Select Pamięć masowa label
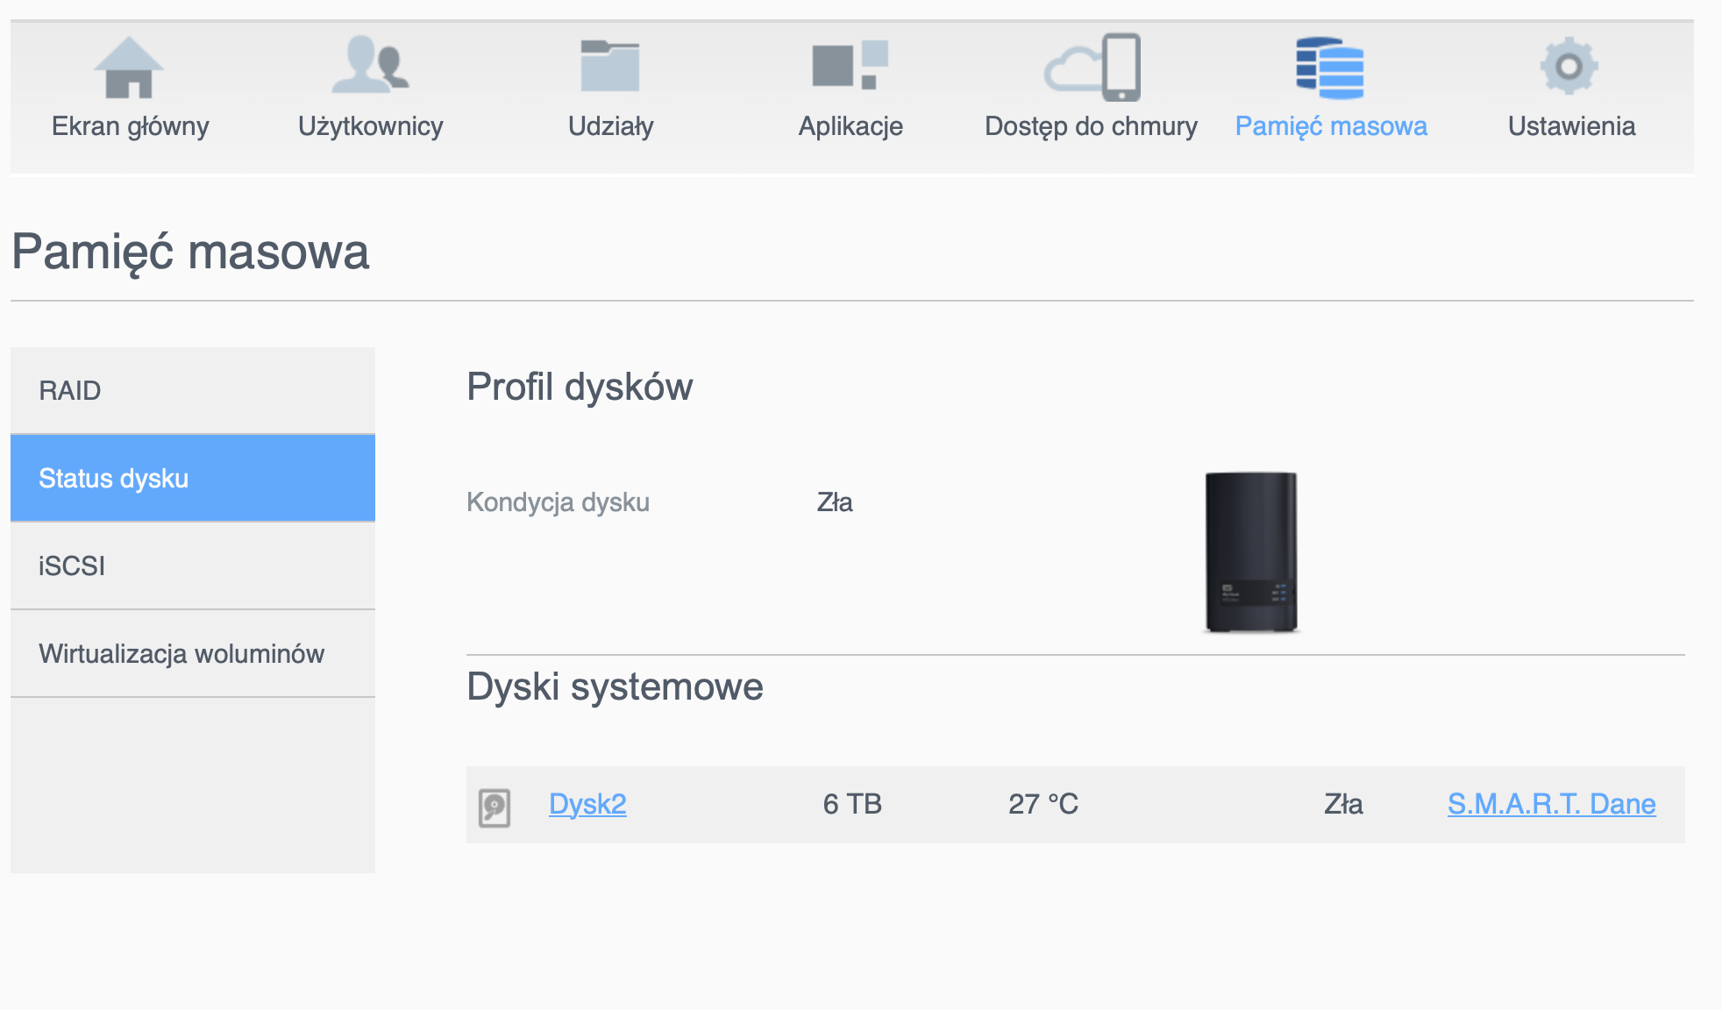1722x1010 pixels. pyautogui.click(x=1331, y=126)
